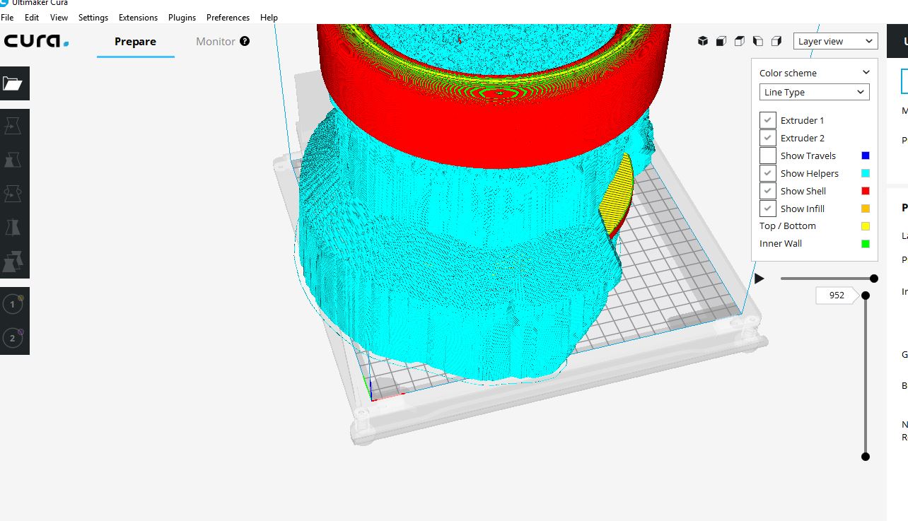This screenshot has height=521, width=908.
Task: Switch camera to right side view cube
Action: click(x=776, y=41)
